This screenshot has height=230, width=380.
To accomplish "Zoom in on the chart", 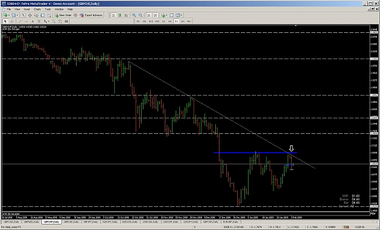I will tap(134, 15).
